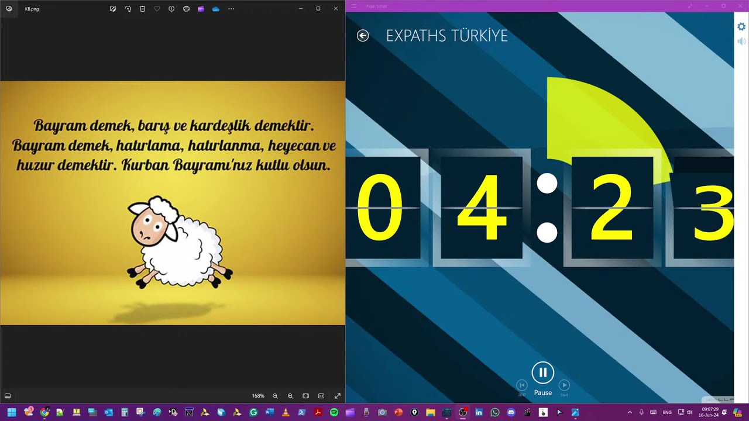
Task: Mark image as favorite with heart icon
Action: coord(157,9)
